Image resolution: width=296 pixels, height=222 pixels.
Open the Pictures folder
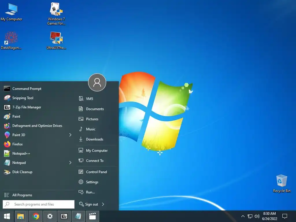click(97, 119)
